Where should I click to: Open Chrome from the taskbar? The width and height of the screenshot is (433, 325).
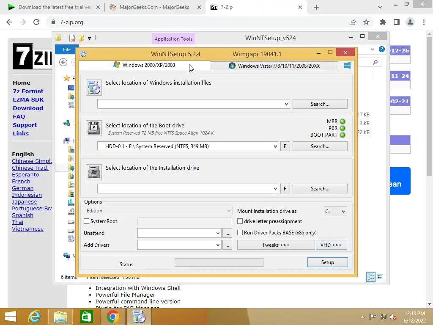[x=112, y=317]
